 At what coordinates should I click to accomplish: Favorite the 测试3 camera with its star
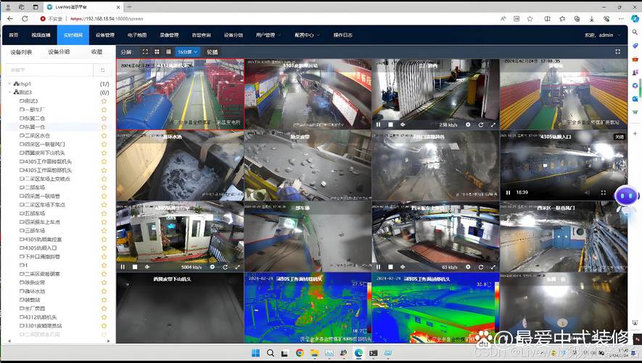[x=104, y=101]
